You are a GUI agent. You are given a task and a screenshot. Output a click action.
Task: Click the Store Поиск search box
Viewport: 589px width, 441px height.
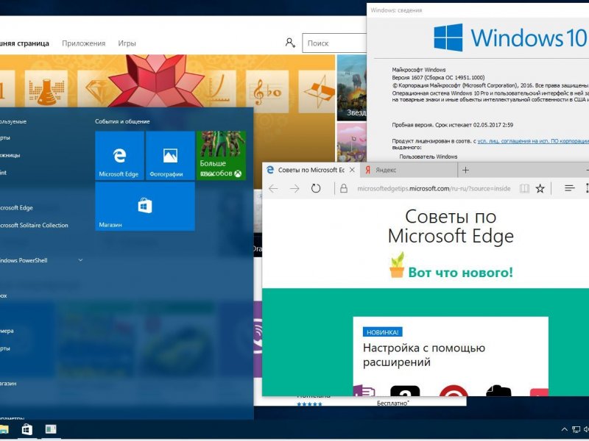334,43
